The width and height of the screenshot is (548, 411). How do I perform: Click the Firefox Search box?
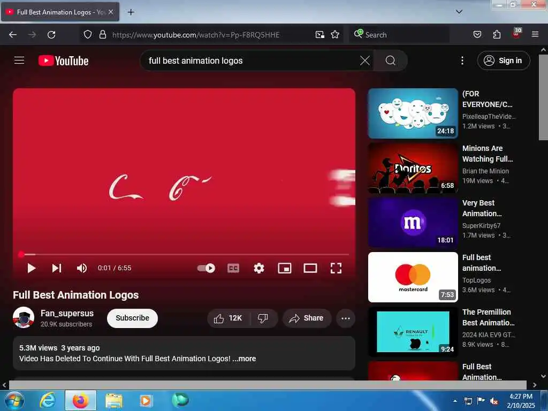[x=399, y=34]
